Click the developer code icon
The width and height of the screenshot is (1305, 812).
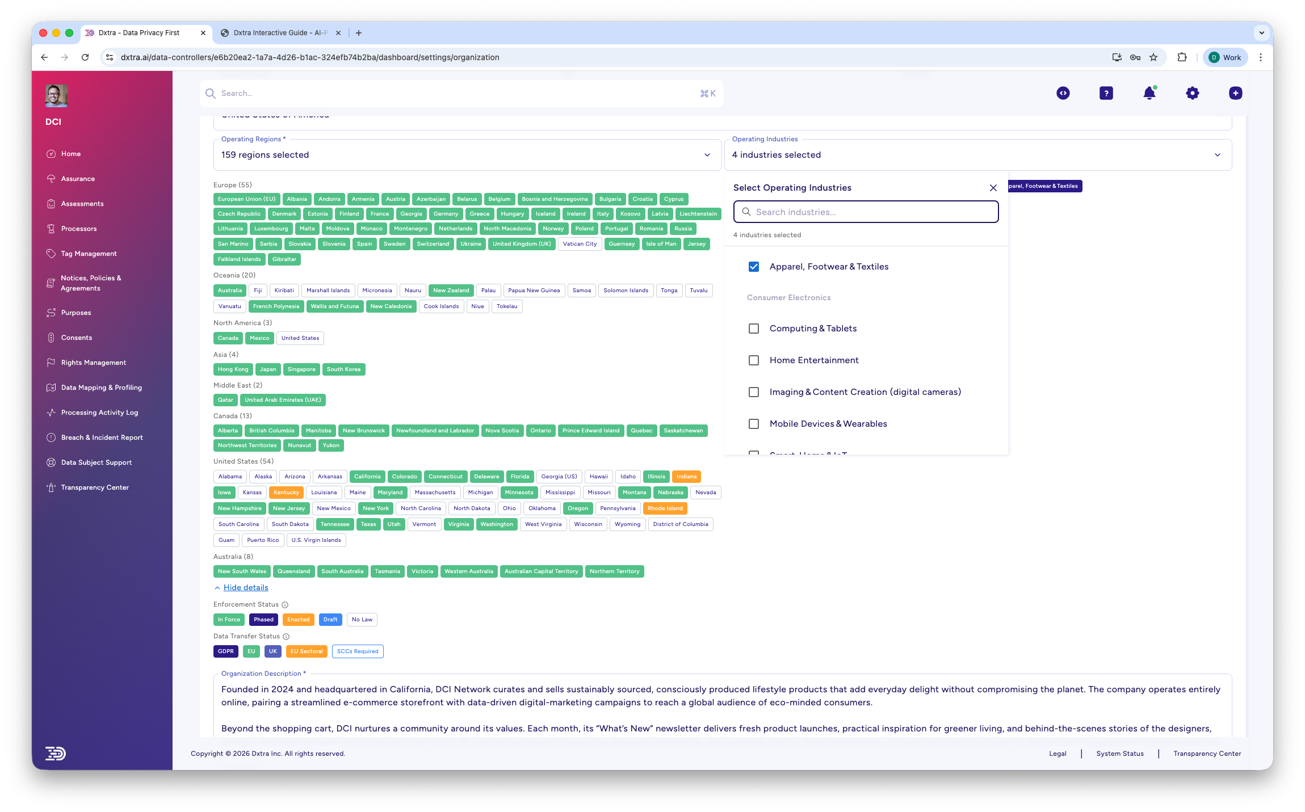1063,93
